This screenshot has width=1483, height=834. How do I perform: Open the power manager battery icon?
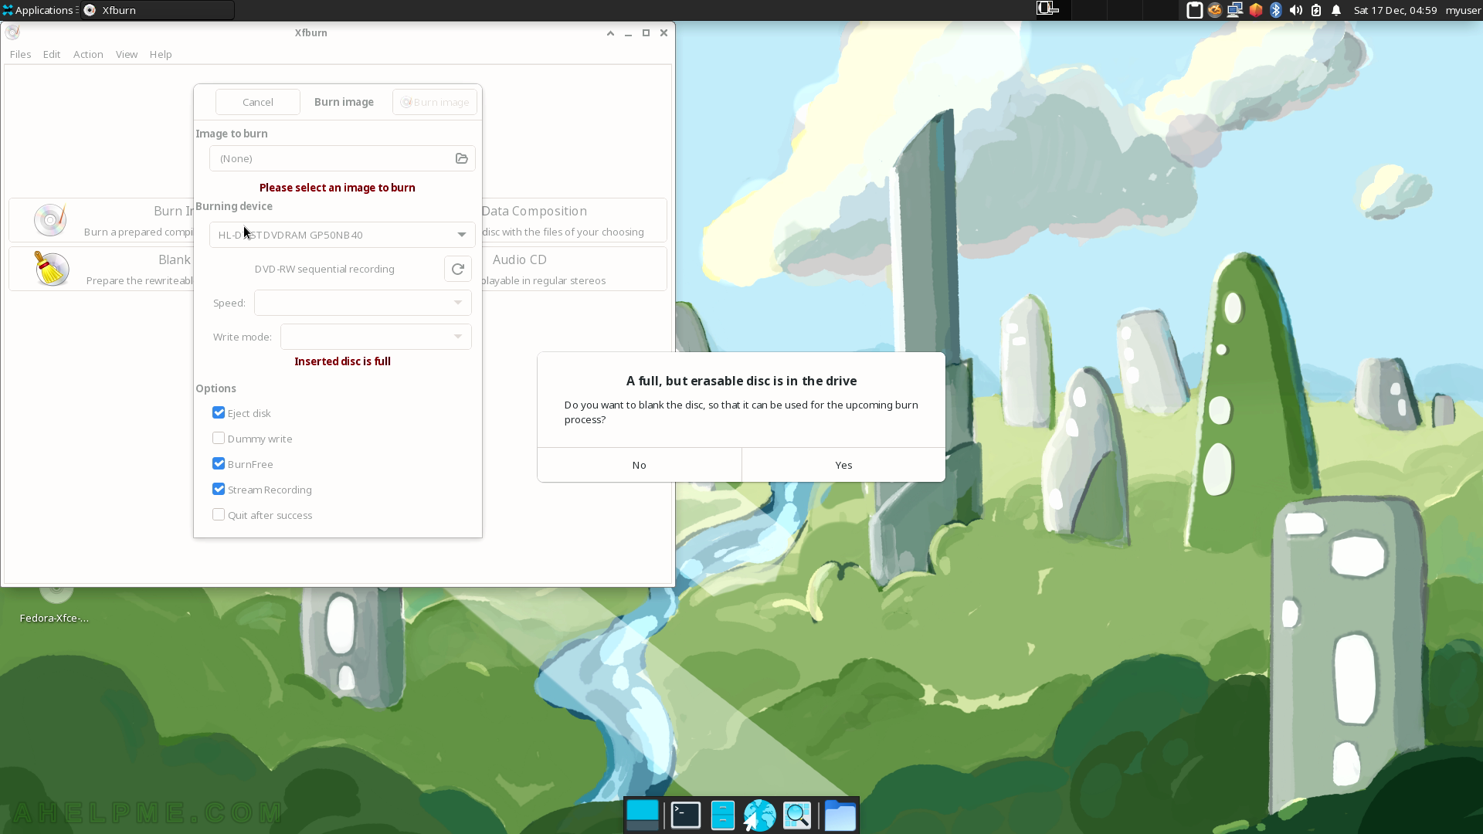pos(1316,10)
